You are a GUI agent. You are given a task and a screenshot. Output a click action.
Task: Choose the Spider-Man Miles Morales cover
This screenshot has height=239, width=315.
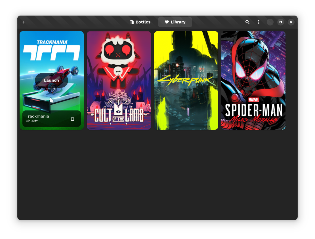click(x=253, y=80)
